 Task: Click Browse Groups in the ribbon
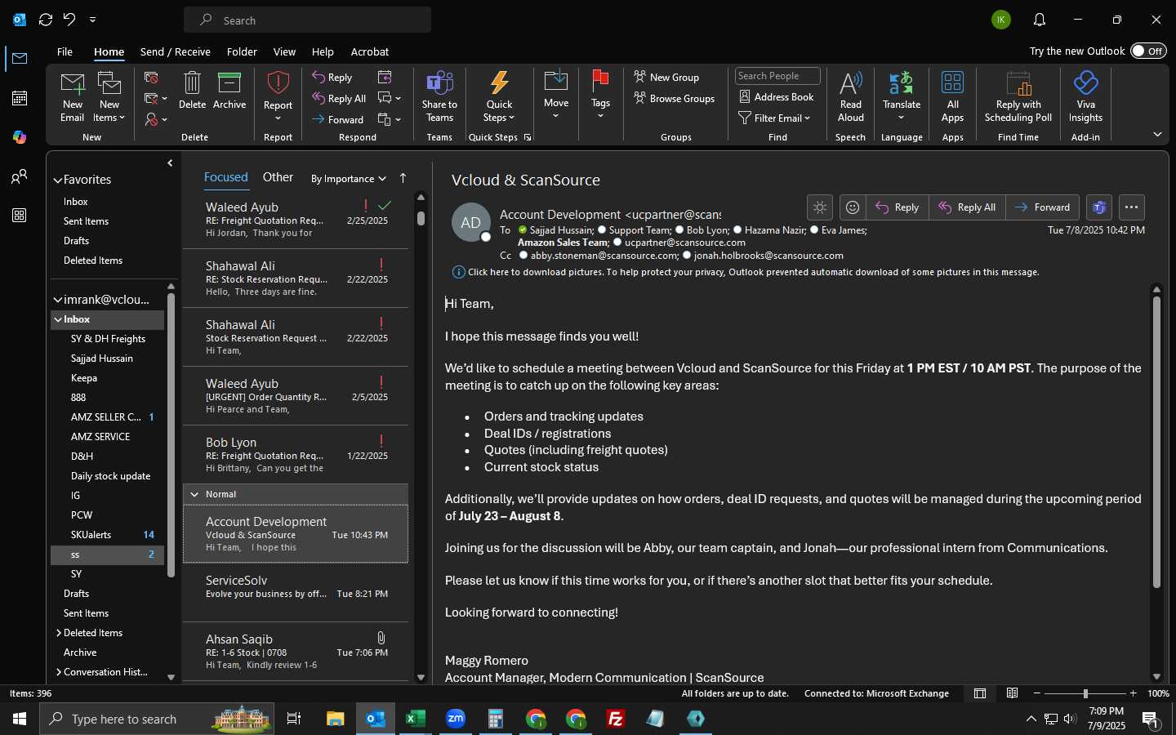pyautogui.click(x=675, y=99)
